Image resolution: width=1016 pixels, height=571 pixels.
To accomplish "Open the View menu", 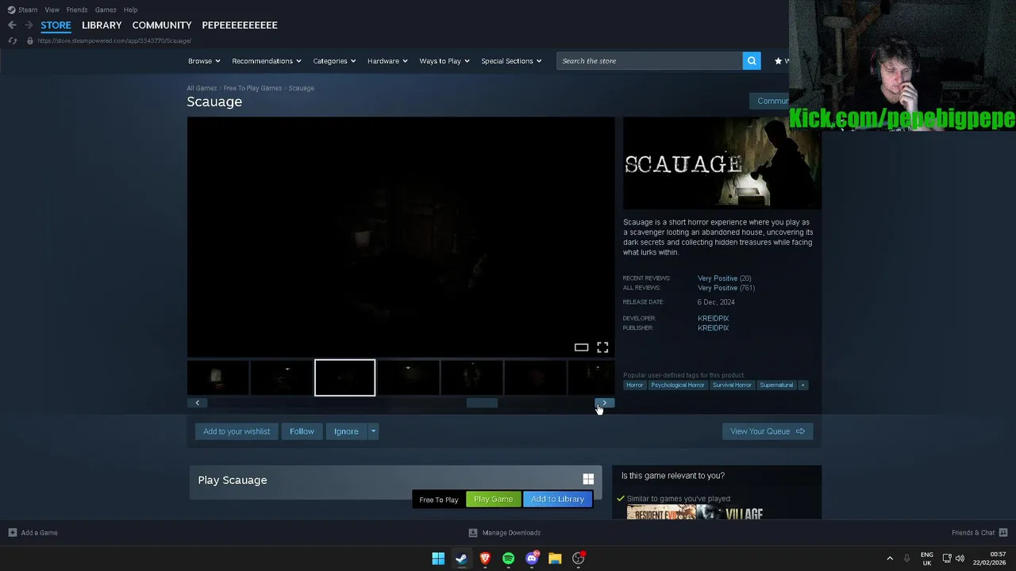I will coord(52,10).
